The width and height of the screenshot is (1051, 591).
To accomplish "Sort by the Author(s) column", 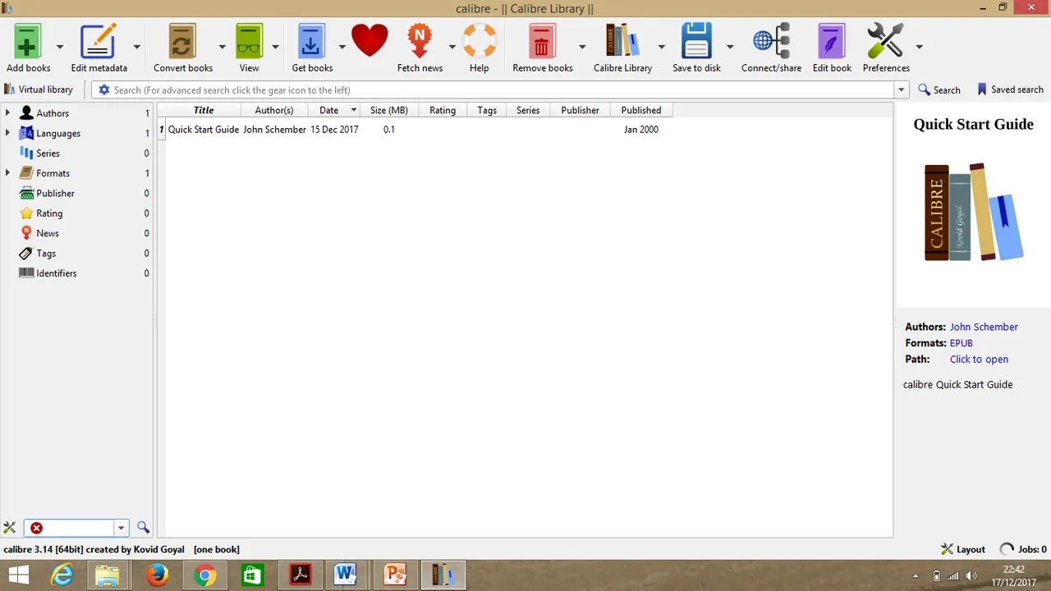I will [274, 110].
